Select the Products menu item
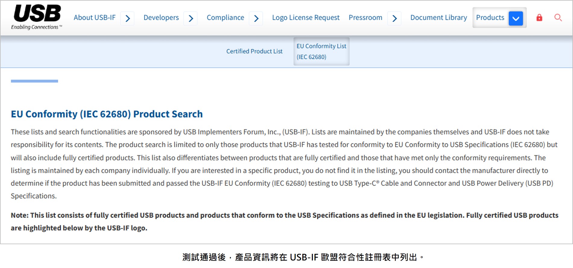This screenshot has width=573, height=268. (490, 17)
